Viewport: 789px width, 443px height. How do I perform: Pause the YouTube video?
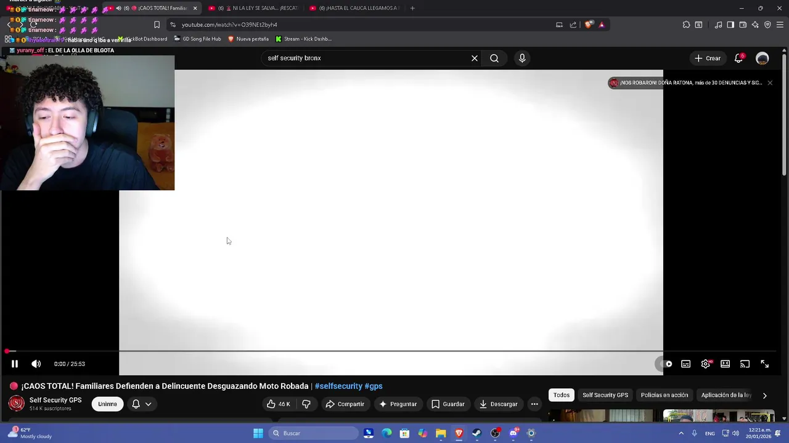[15, 364]
